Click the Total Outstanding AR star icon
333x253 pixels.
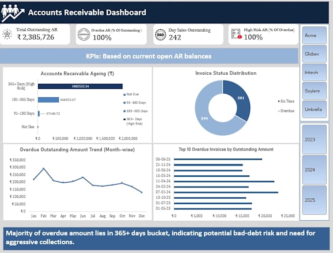tap(7, 34)
